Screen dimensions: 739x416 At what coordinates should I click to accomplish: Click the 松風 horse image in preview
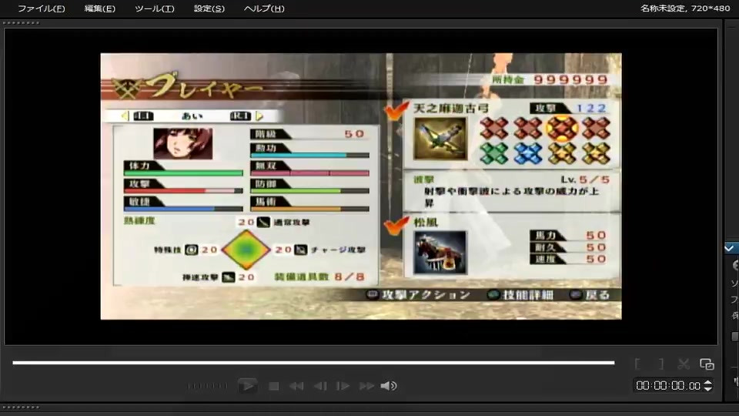(440, 253)
